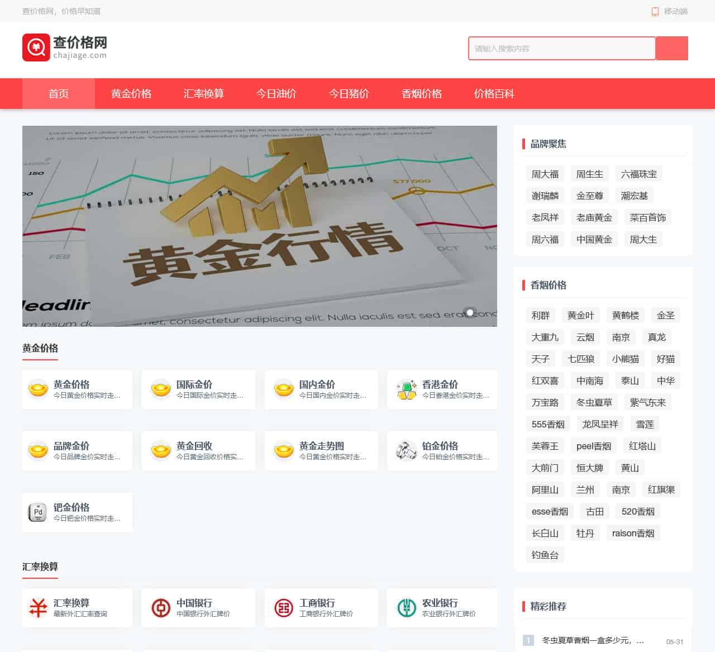Click the banner carousel indicator dot
Image resolution: width=715 pixels, height=652 pixels.
(x=470, y=312)
